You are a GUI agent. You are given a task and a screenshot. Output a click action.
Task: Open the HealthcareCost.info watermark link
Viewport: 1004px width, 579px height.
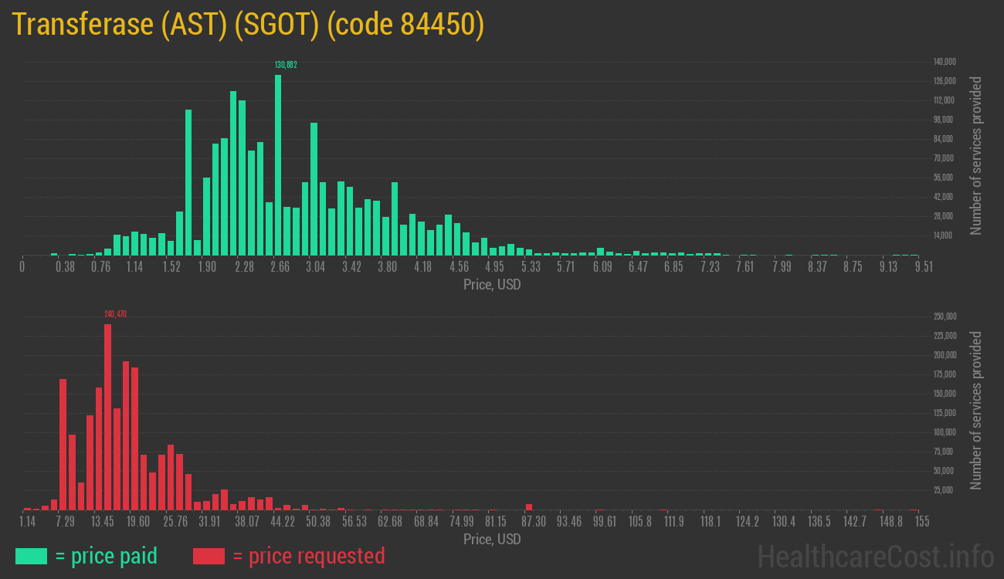pyautogui.click(x=875, y=556)
